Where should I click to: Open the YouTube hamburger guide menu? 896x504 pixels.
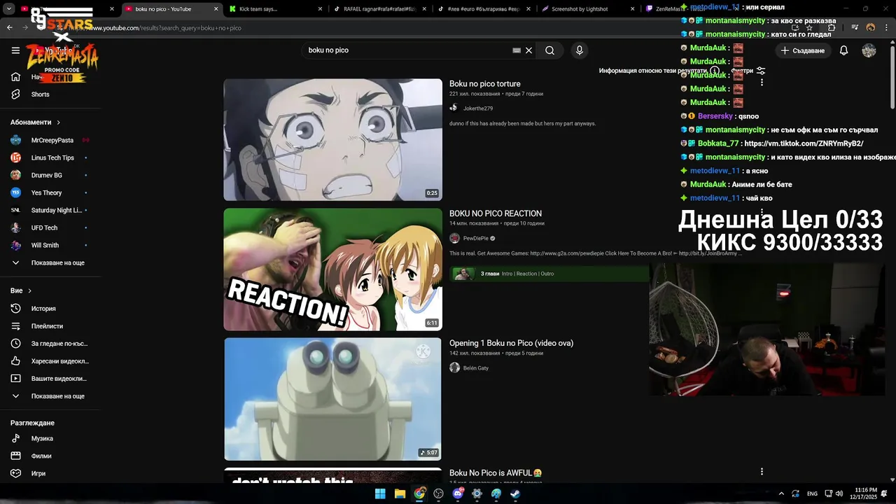[15, 50]
